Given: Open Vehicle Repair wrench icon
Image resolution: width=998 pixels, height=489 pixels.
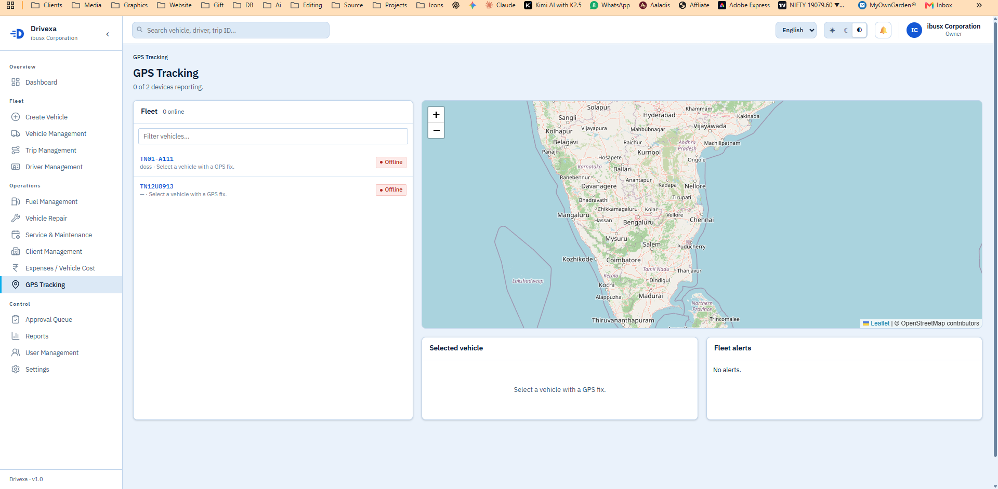Looking at the screenshot, I should (16, 218).
